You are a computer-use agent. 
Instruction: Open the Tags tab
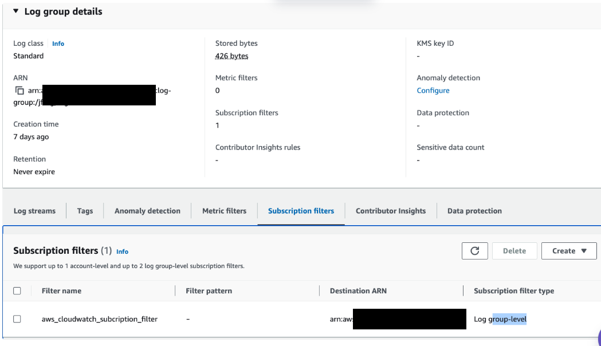84,210
